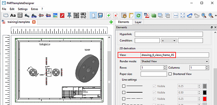217x105 pixels.
Task: Delete page with red X icon
Action: (x=116, y=16)
